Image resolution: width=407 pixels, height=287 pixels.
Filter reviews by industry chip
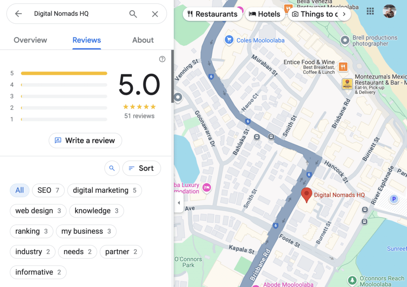click(x=33, y=252)
